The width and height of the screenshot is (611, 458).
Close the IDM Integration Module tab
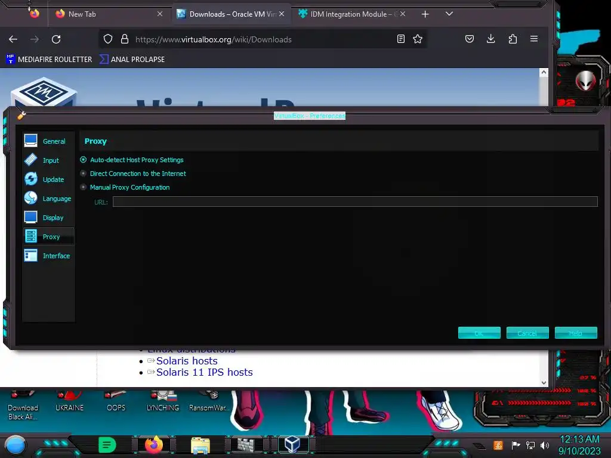tap(403, 14)
